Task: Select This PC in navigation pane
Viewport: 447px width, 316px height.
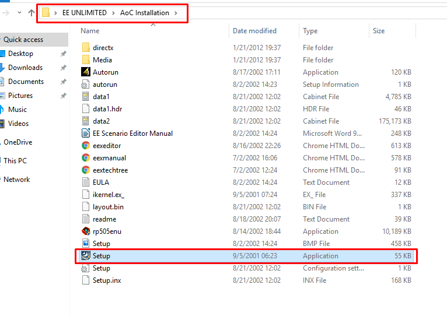Action: [15, 161]
